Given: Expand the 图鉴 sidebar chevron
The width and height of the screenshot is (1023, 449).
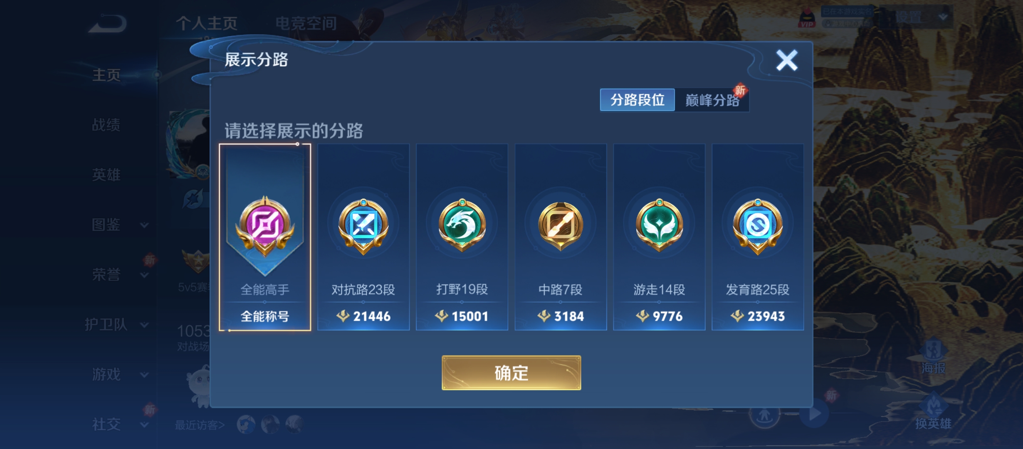Looking at the screenshot, I should 144,225.
